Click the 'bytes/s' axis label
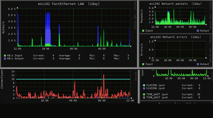Image resolution: width=213 pixels, height=118 pixels. [x=3, y=28]
